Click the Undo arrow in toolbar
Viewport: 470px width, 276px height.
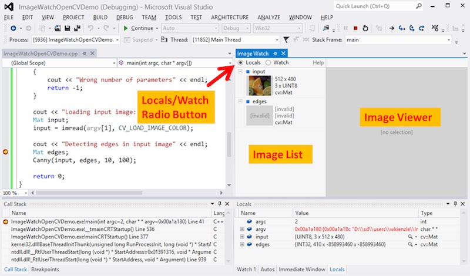tap(90, 28)
